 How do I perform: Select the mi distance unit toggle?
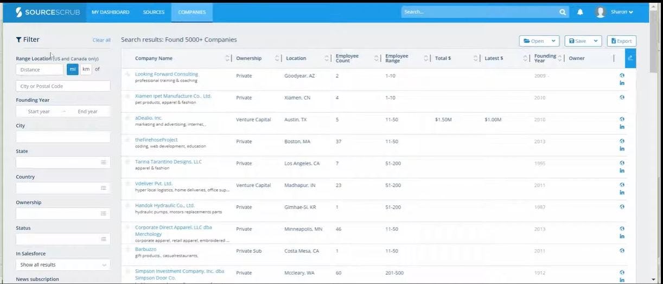(x=73, y=69)
